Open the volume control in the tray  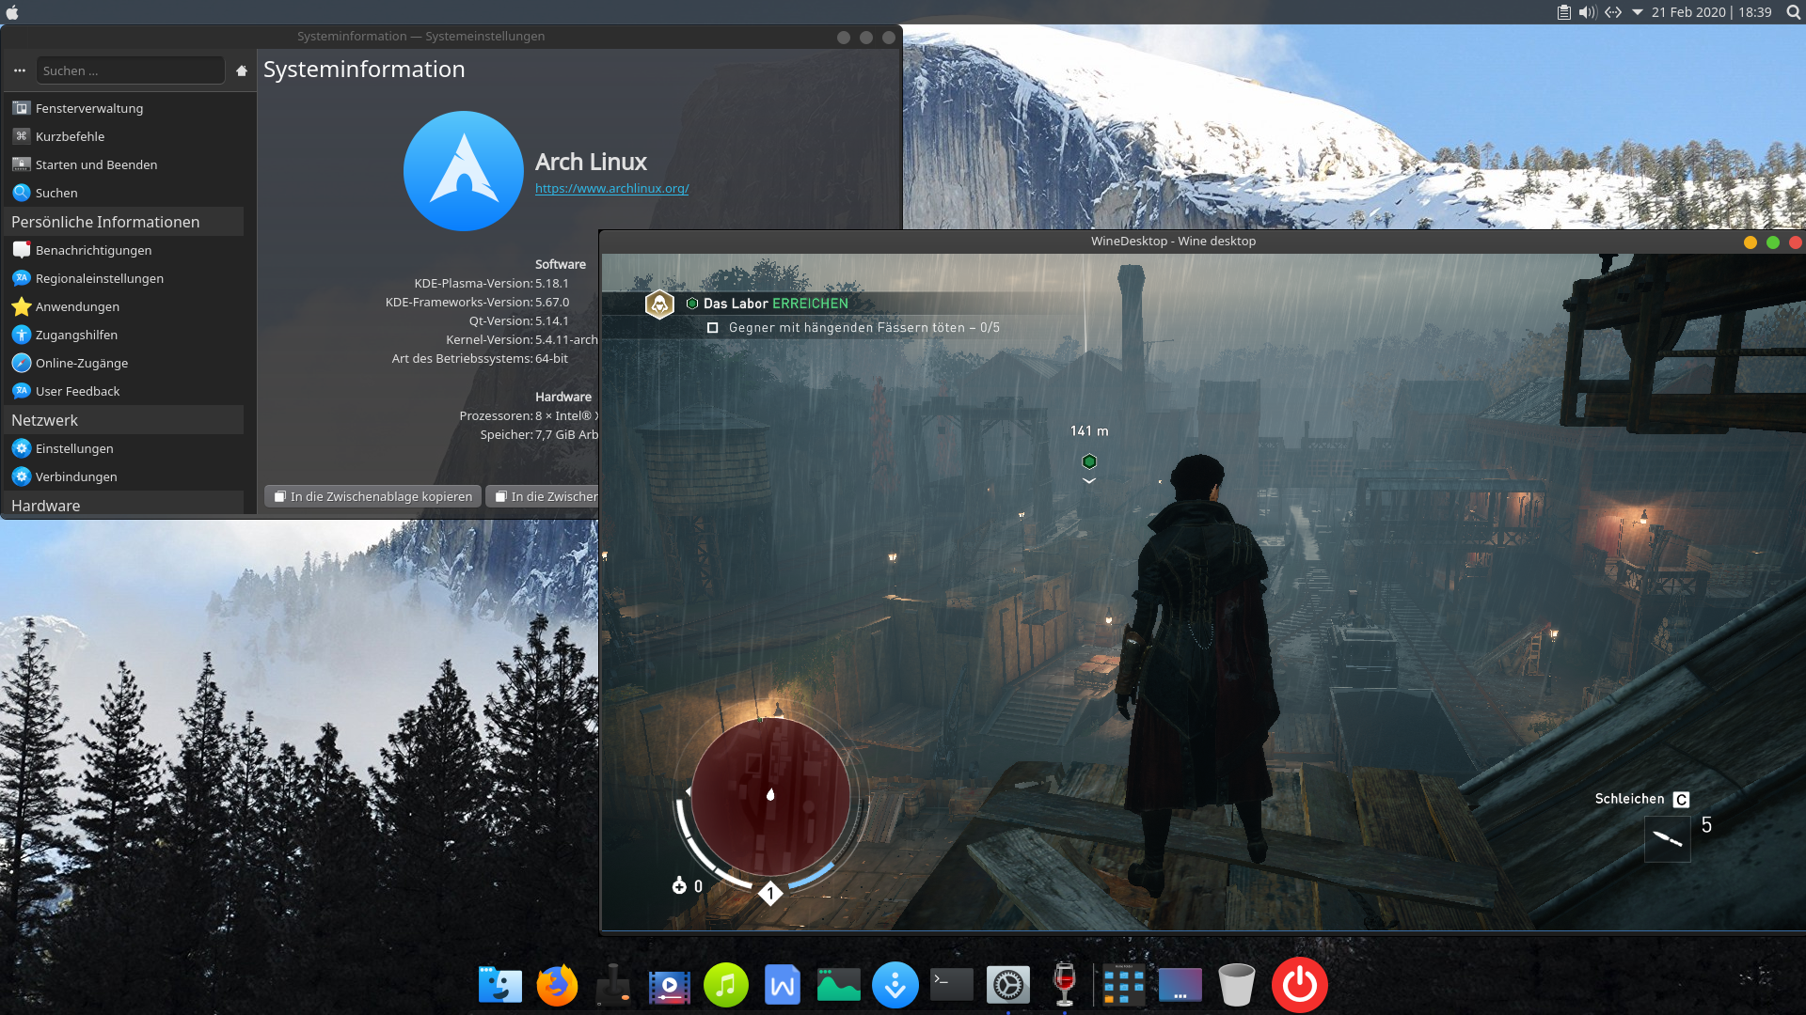[x=1588, y=12]
